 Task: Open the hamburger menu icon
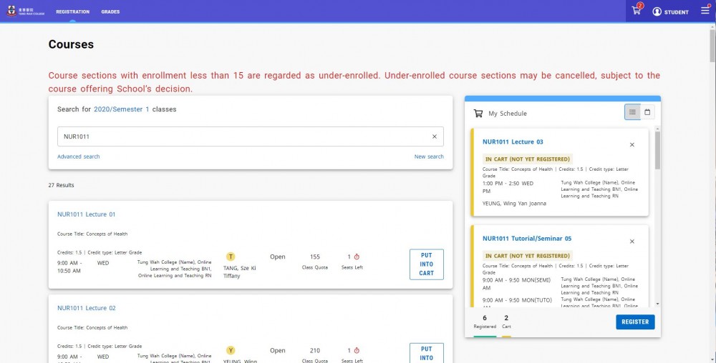[x=705, y=11]
